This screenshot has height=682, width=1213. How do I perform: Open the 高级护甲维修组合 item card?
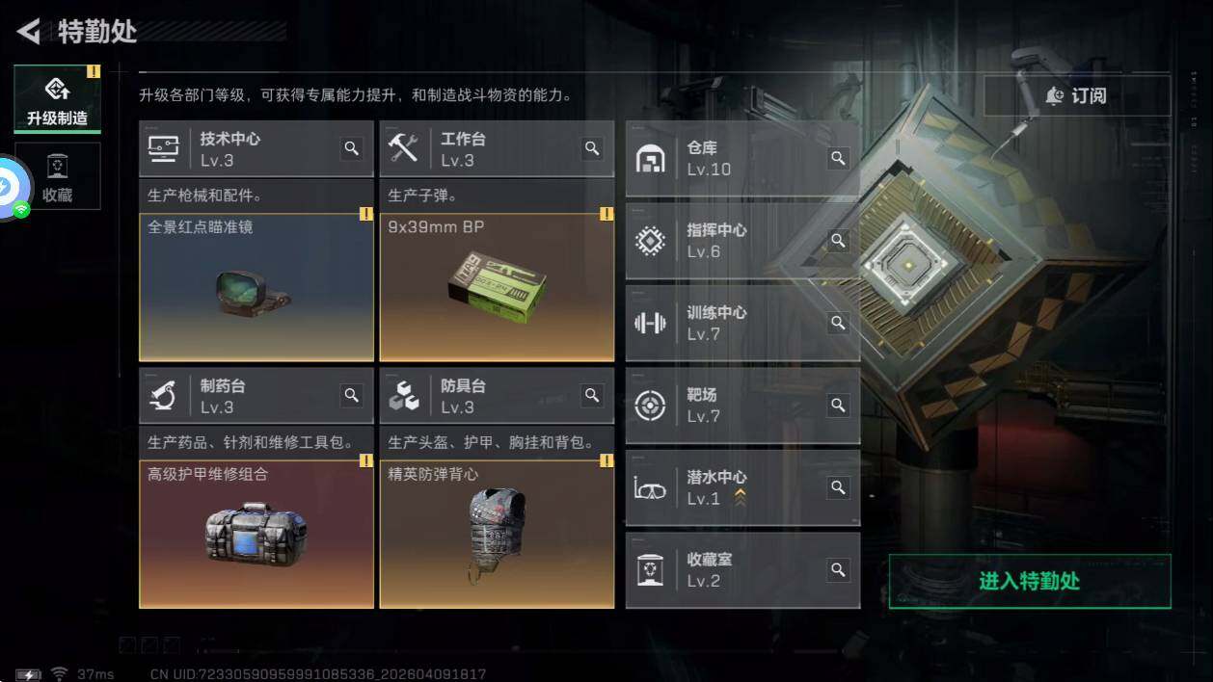click(256, 534)
